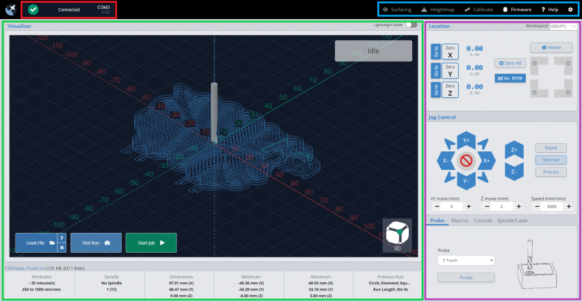Screen dimensions: 582x302
Task: Open the Probe type Z Touch dropdown
Action: [466, 260]
